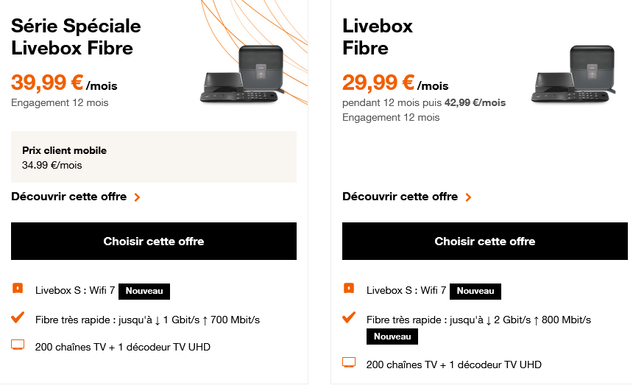Click the TV screen icon in Série Spéciale offer
This screenshot has height=391, width=633.
tap(18, 345)
